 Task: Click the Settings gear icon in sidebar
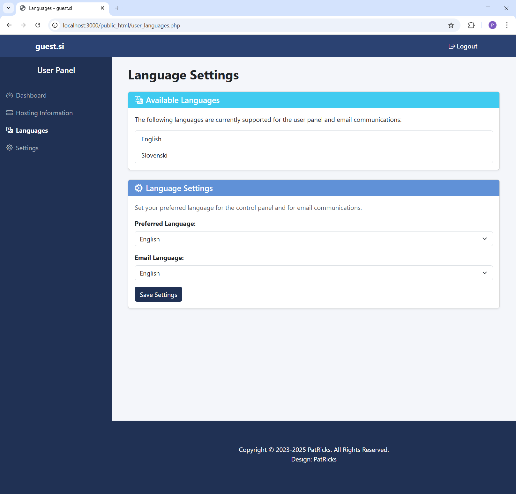point(10,148)
